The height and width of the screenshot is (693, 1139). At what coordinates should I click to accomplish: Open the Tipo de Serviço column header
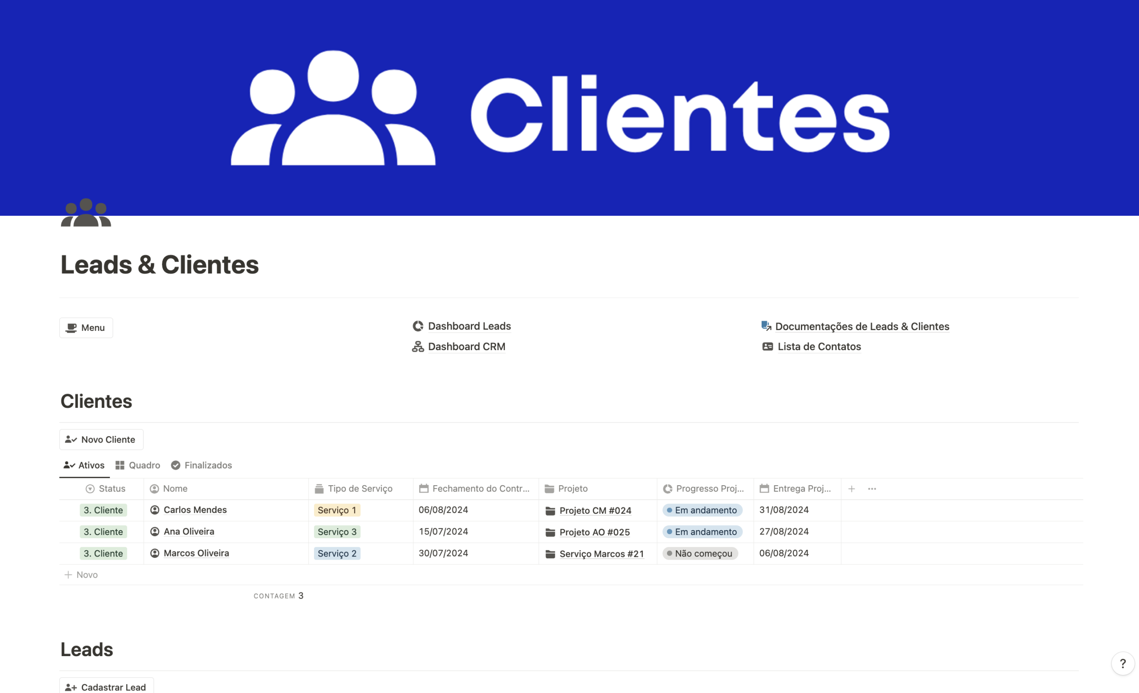pos(360,489)
